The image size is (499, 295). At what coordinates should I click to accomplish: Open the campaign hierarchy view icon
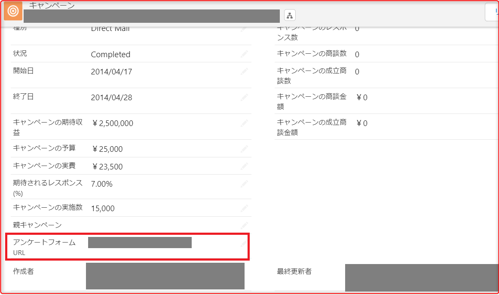pyautogui.click(x=290, y=15)
